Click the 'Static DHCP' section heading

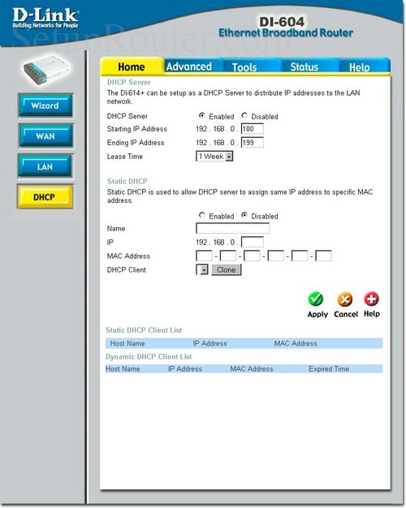coord(127,181)
